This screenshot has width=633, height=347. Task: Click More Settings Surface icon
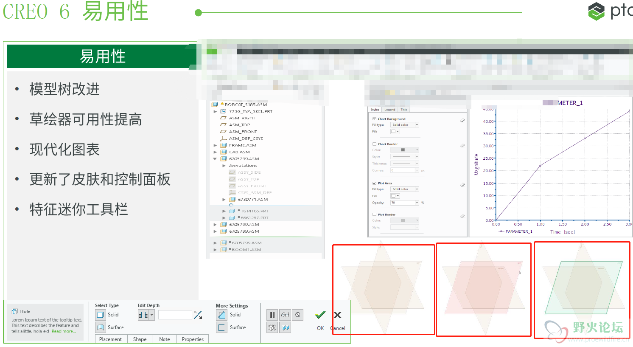[221, 327]
